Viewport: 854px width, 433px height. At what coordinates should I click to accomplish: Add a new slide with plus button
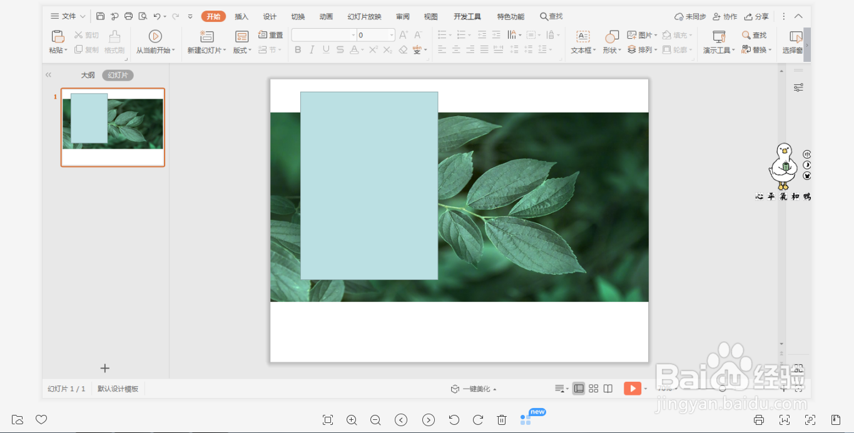(x=105, y=368)
